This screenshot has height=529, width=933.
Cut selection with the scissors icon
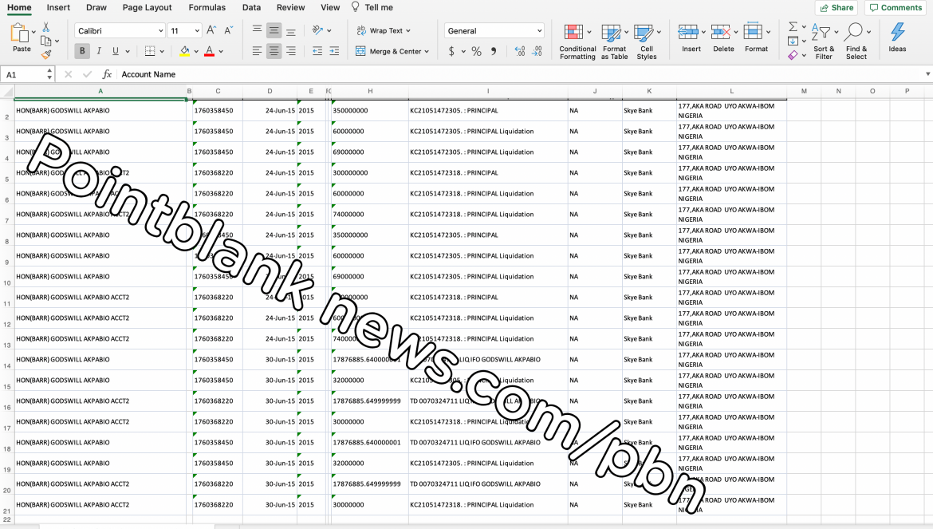tap(45, 27)
